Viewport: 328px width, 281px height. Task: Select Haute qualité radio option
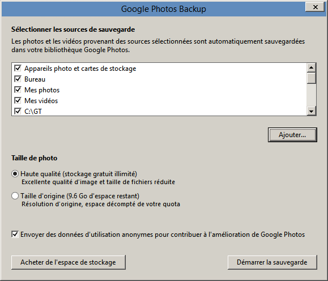click(x=15, y=174)
